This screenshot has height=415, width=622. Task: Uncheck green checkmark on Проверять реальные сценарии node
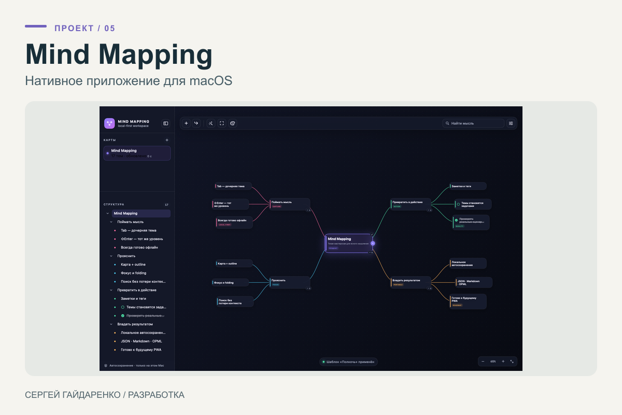(x=456, y=220)
